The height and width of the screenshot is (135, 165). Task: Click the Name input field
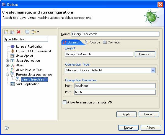click(x=115, y=34)
